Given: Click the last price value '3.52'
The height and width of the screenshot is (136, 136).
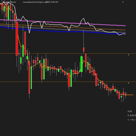Looking at the screenshot, I should (x=130, y=111).
